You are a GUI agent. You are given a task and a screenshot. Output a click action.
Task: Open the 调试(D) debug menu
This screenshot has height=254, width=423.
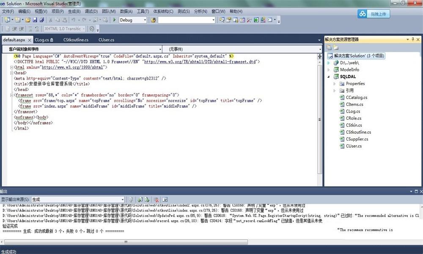[91, 11]
